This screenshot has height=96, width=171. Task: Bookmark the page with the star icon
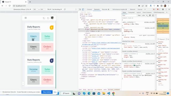(146, 6)
